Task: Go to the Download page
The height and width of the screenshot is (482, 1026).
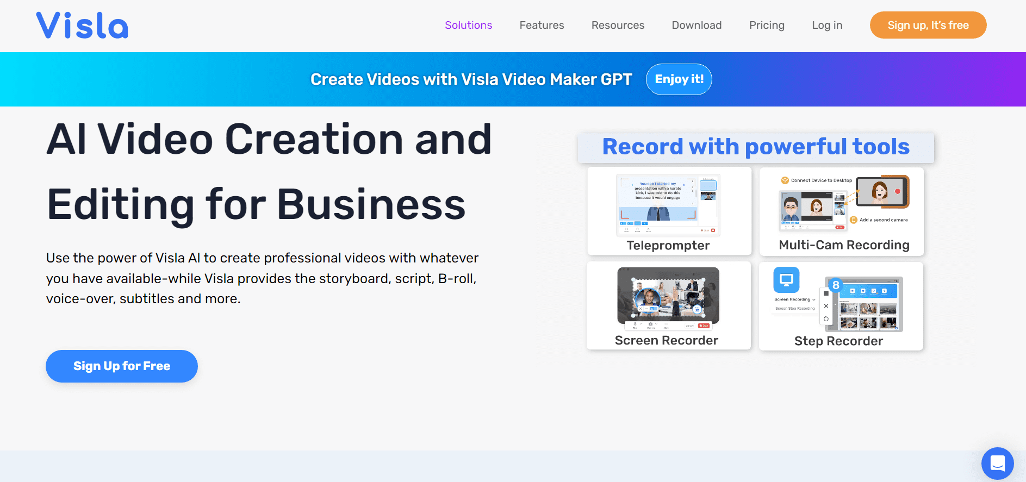Action: click(x=697, y=25)
